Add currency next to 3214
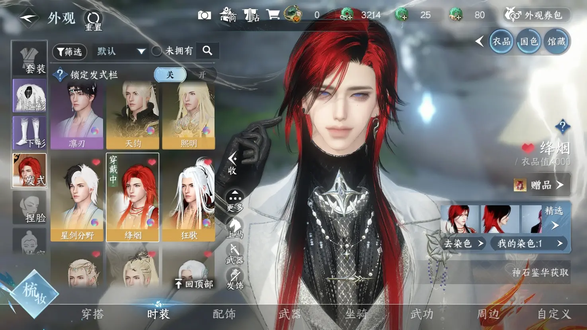The image size is (587, 330). pos(347,15)
